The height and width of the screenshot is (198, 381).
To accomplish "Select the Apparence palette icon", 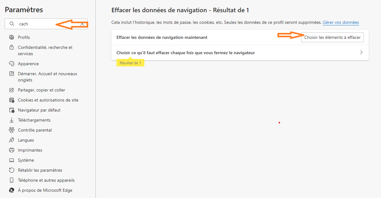I will click(12, 64).
